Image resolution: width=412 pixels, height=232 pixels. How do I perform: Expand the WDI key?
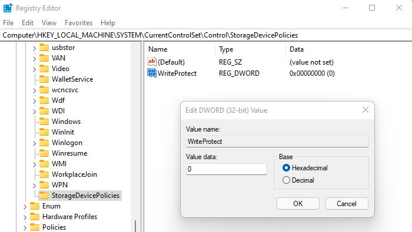pyautogui.click(x=34, y=112)
